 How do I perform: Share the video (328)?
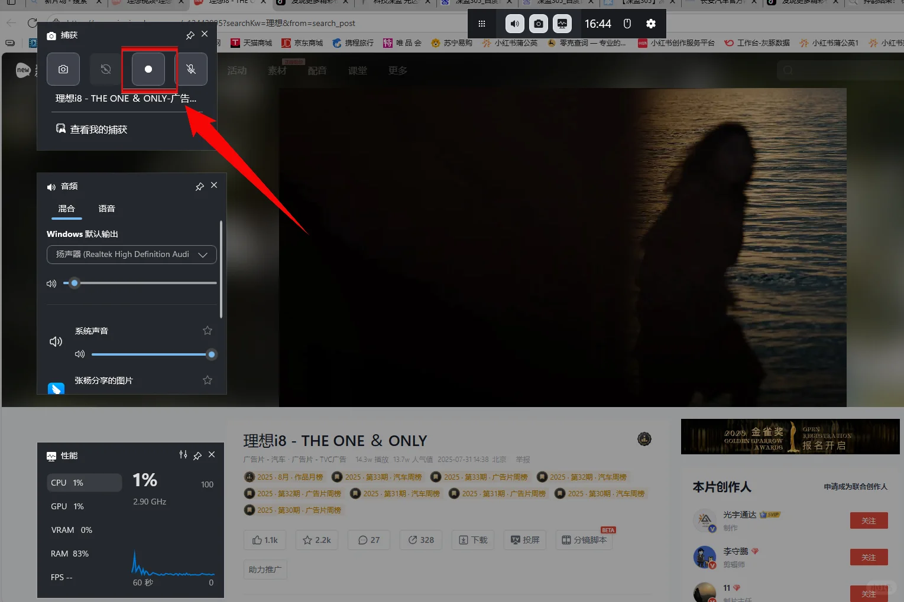(421, 540)
